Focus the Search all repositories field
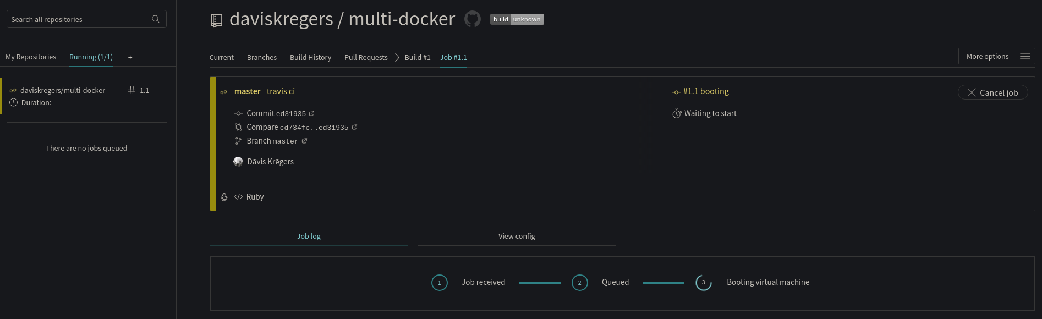The height and width of the screenshot is (319, 1042). [x=86, y=19]
